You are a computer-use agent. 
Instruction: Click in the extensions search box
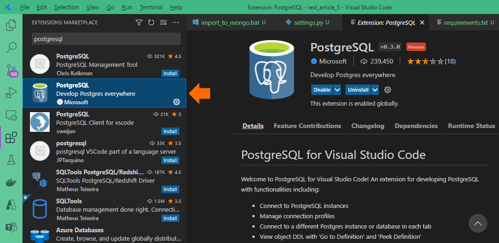coord(106,39)
